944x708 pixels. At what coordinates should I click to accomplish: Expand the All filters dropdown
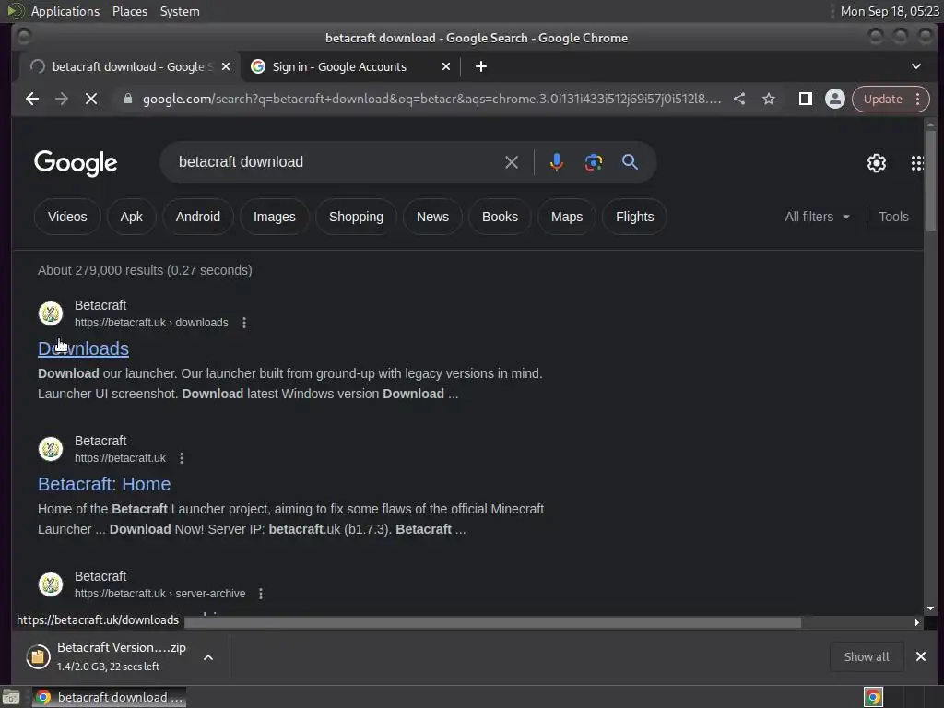817,217
